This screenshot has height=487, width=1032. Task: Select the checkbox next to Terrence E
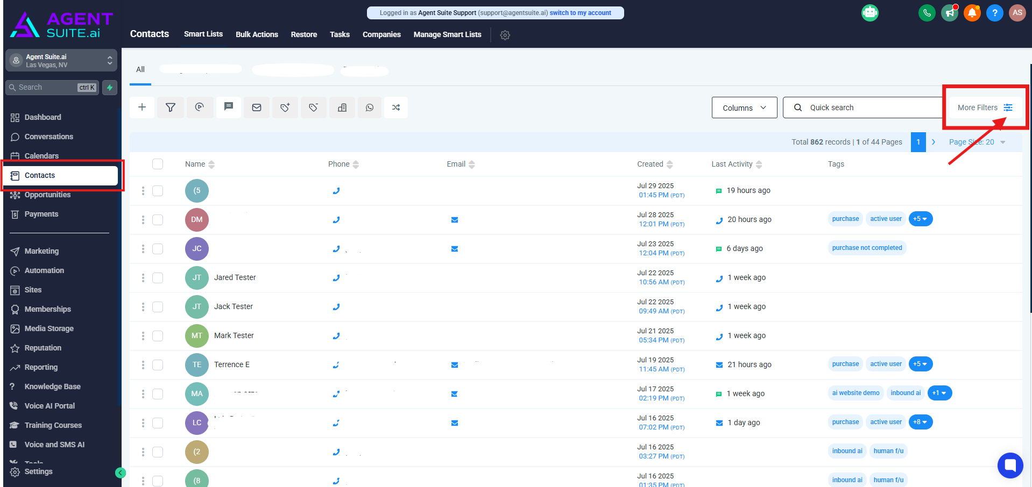pyautogui.click(x=158, y=365)
